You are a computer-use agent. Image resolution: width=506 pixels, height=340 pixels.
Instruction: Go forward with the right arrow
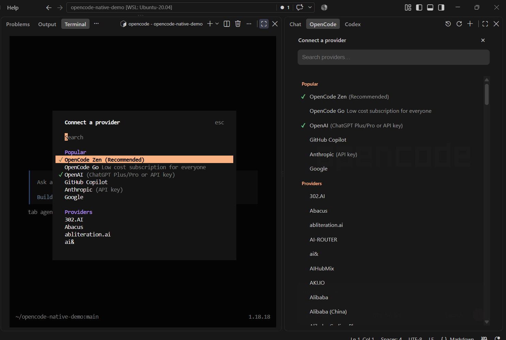click(x=60, y=7)
